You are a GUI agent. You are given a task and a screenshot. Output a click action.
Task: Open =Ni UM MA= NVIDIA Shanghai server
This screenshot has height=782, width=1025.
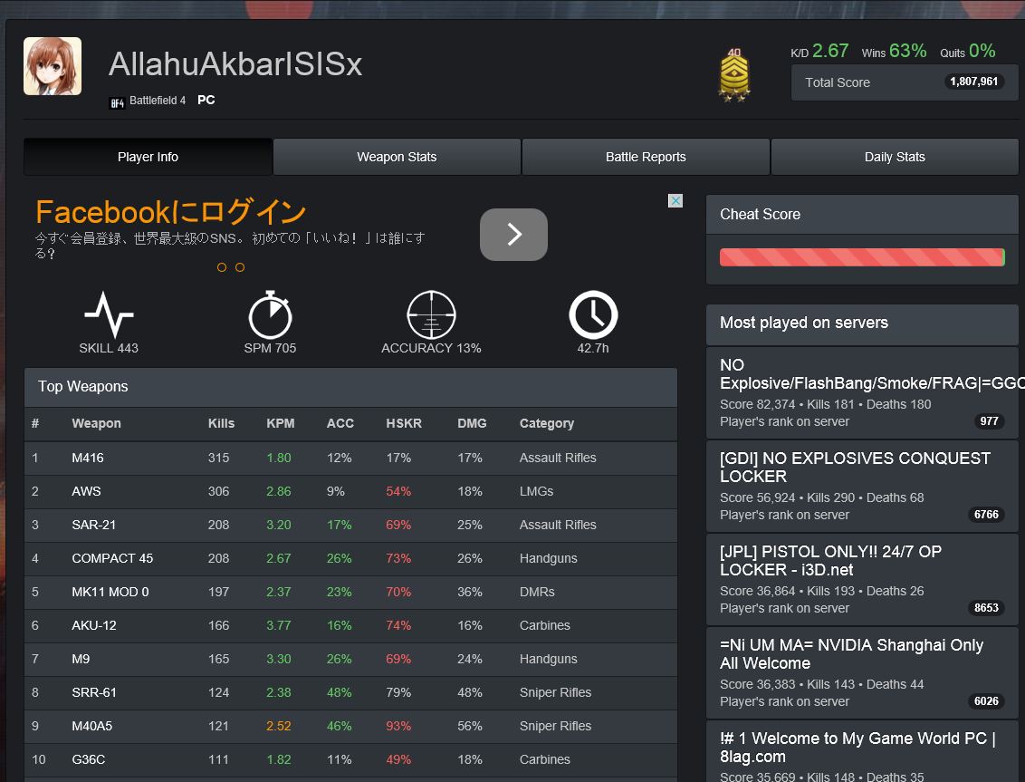coord(862,672)
